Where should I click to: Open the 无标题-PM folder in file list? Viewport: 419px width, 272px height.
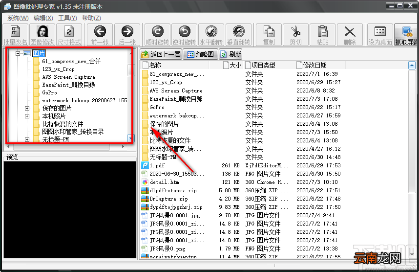coord(163,157)
